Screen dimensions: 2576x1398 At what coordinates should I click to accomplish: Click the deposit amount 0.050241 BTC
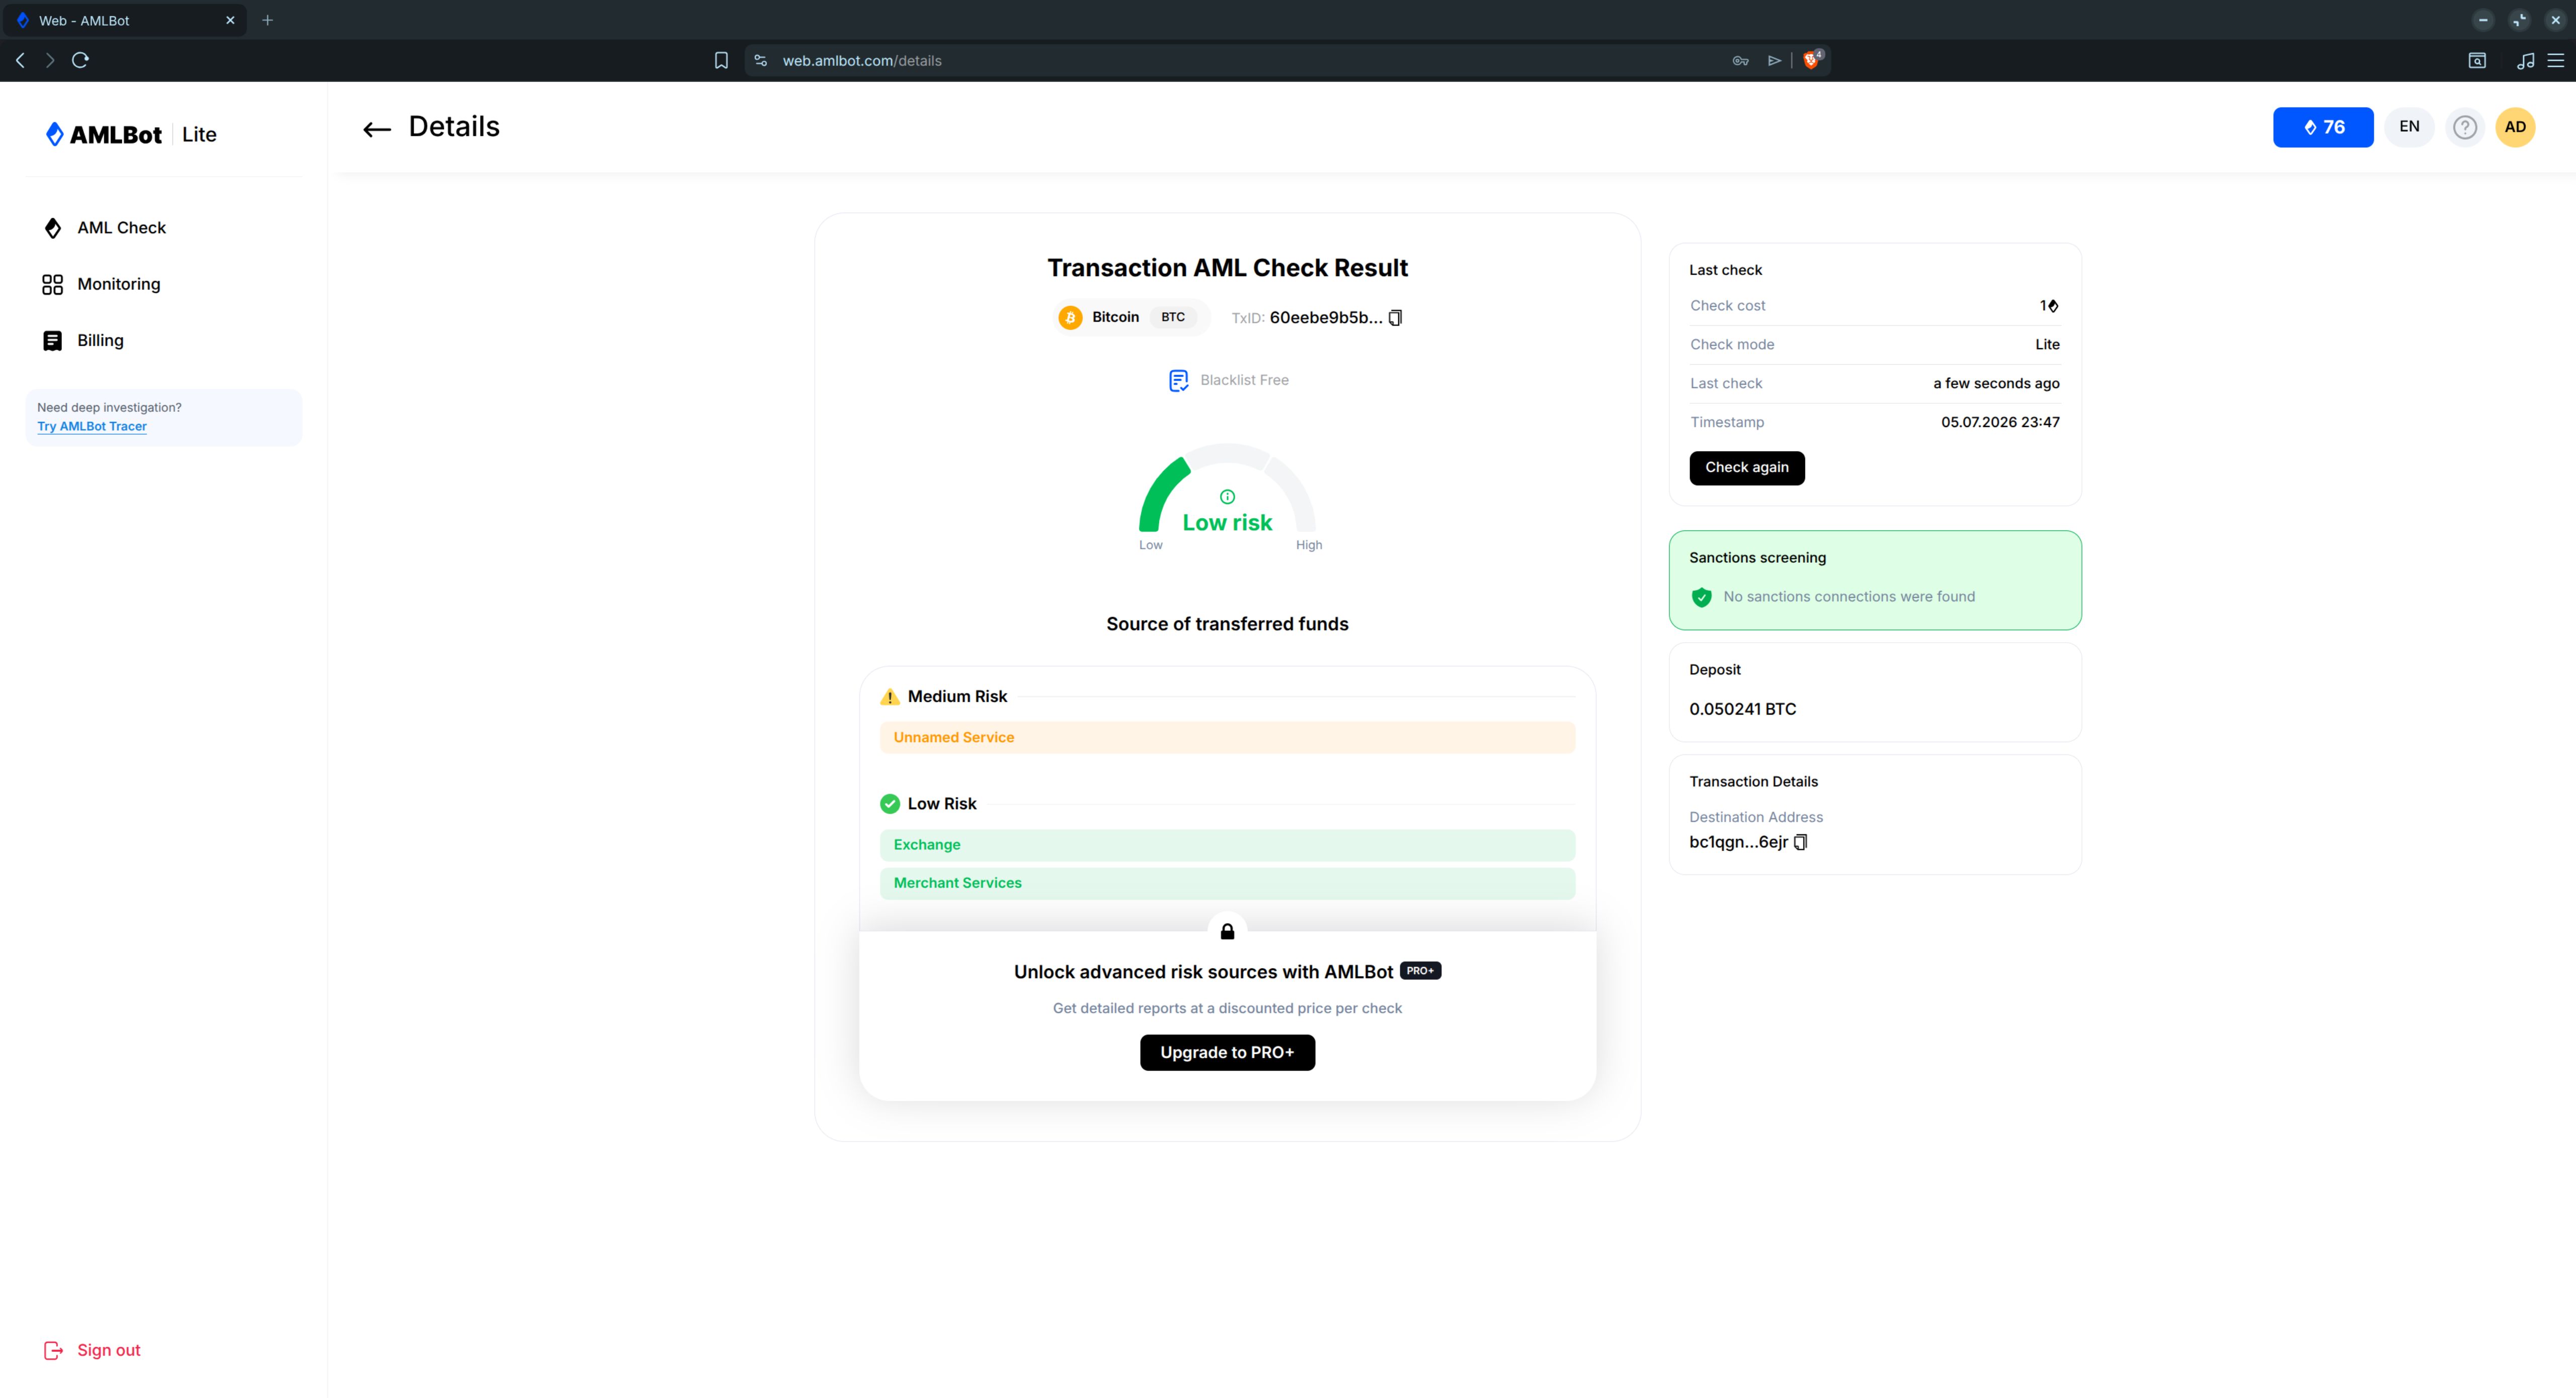pos(1742,710)
